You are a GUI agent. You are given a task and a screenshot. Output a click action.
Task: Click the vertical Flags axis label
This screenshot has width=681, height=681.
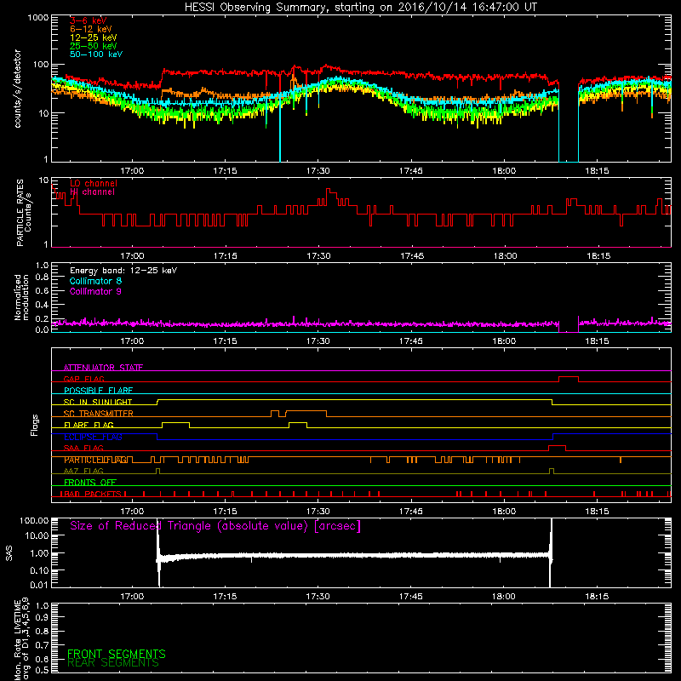35,425
